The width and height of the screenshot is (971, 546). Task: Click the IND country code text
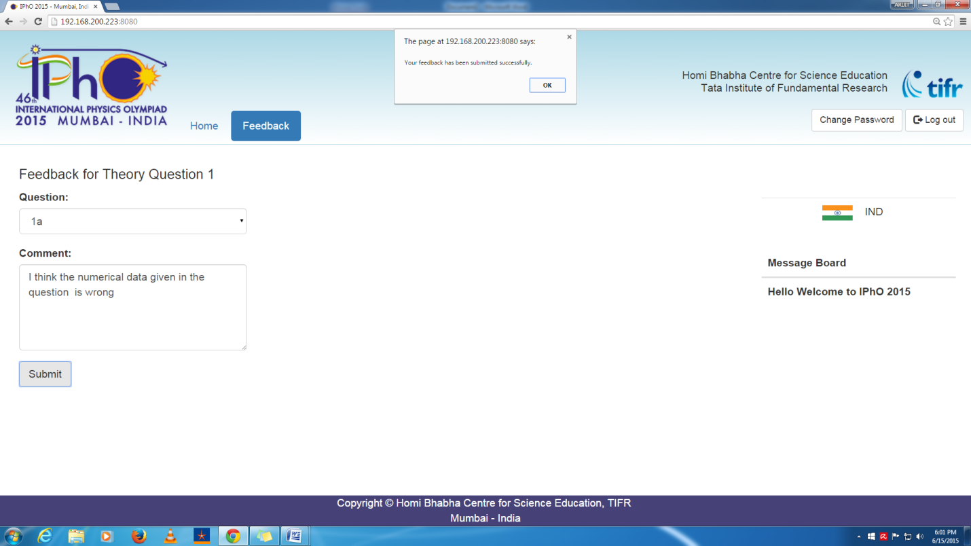click(873, 212)
